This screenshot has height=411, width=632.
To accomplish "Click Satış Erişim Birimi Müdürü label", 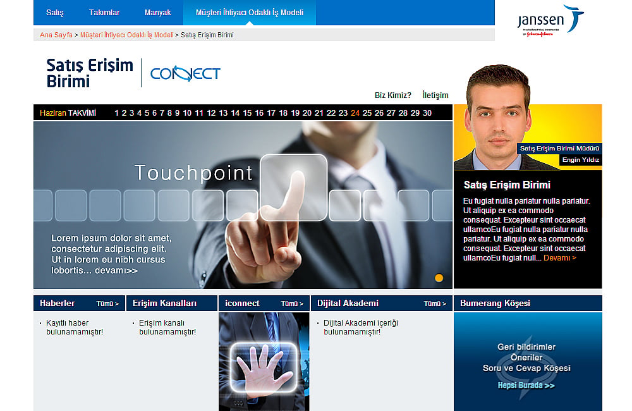I will [x=559, y=149].
